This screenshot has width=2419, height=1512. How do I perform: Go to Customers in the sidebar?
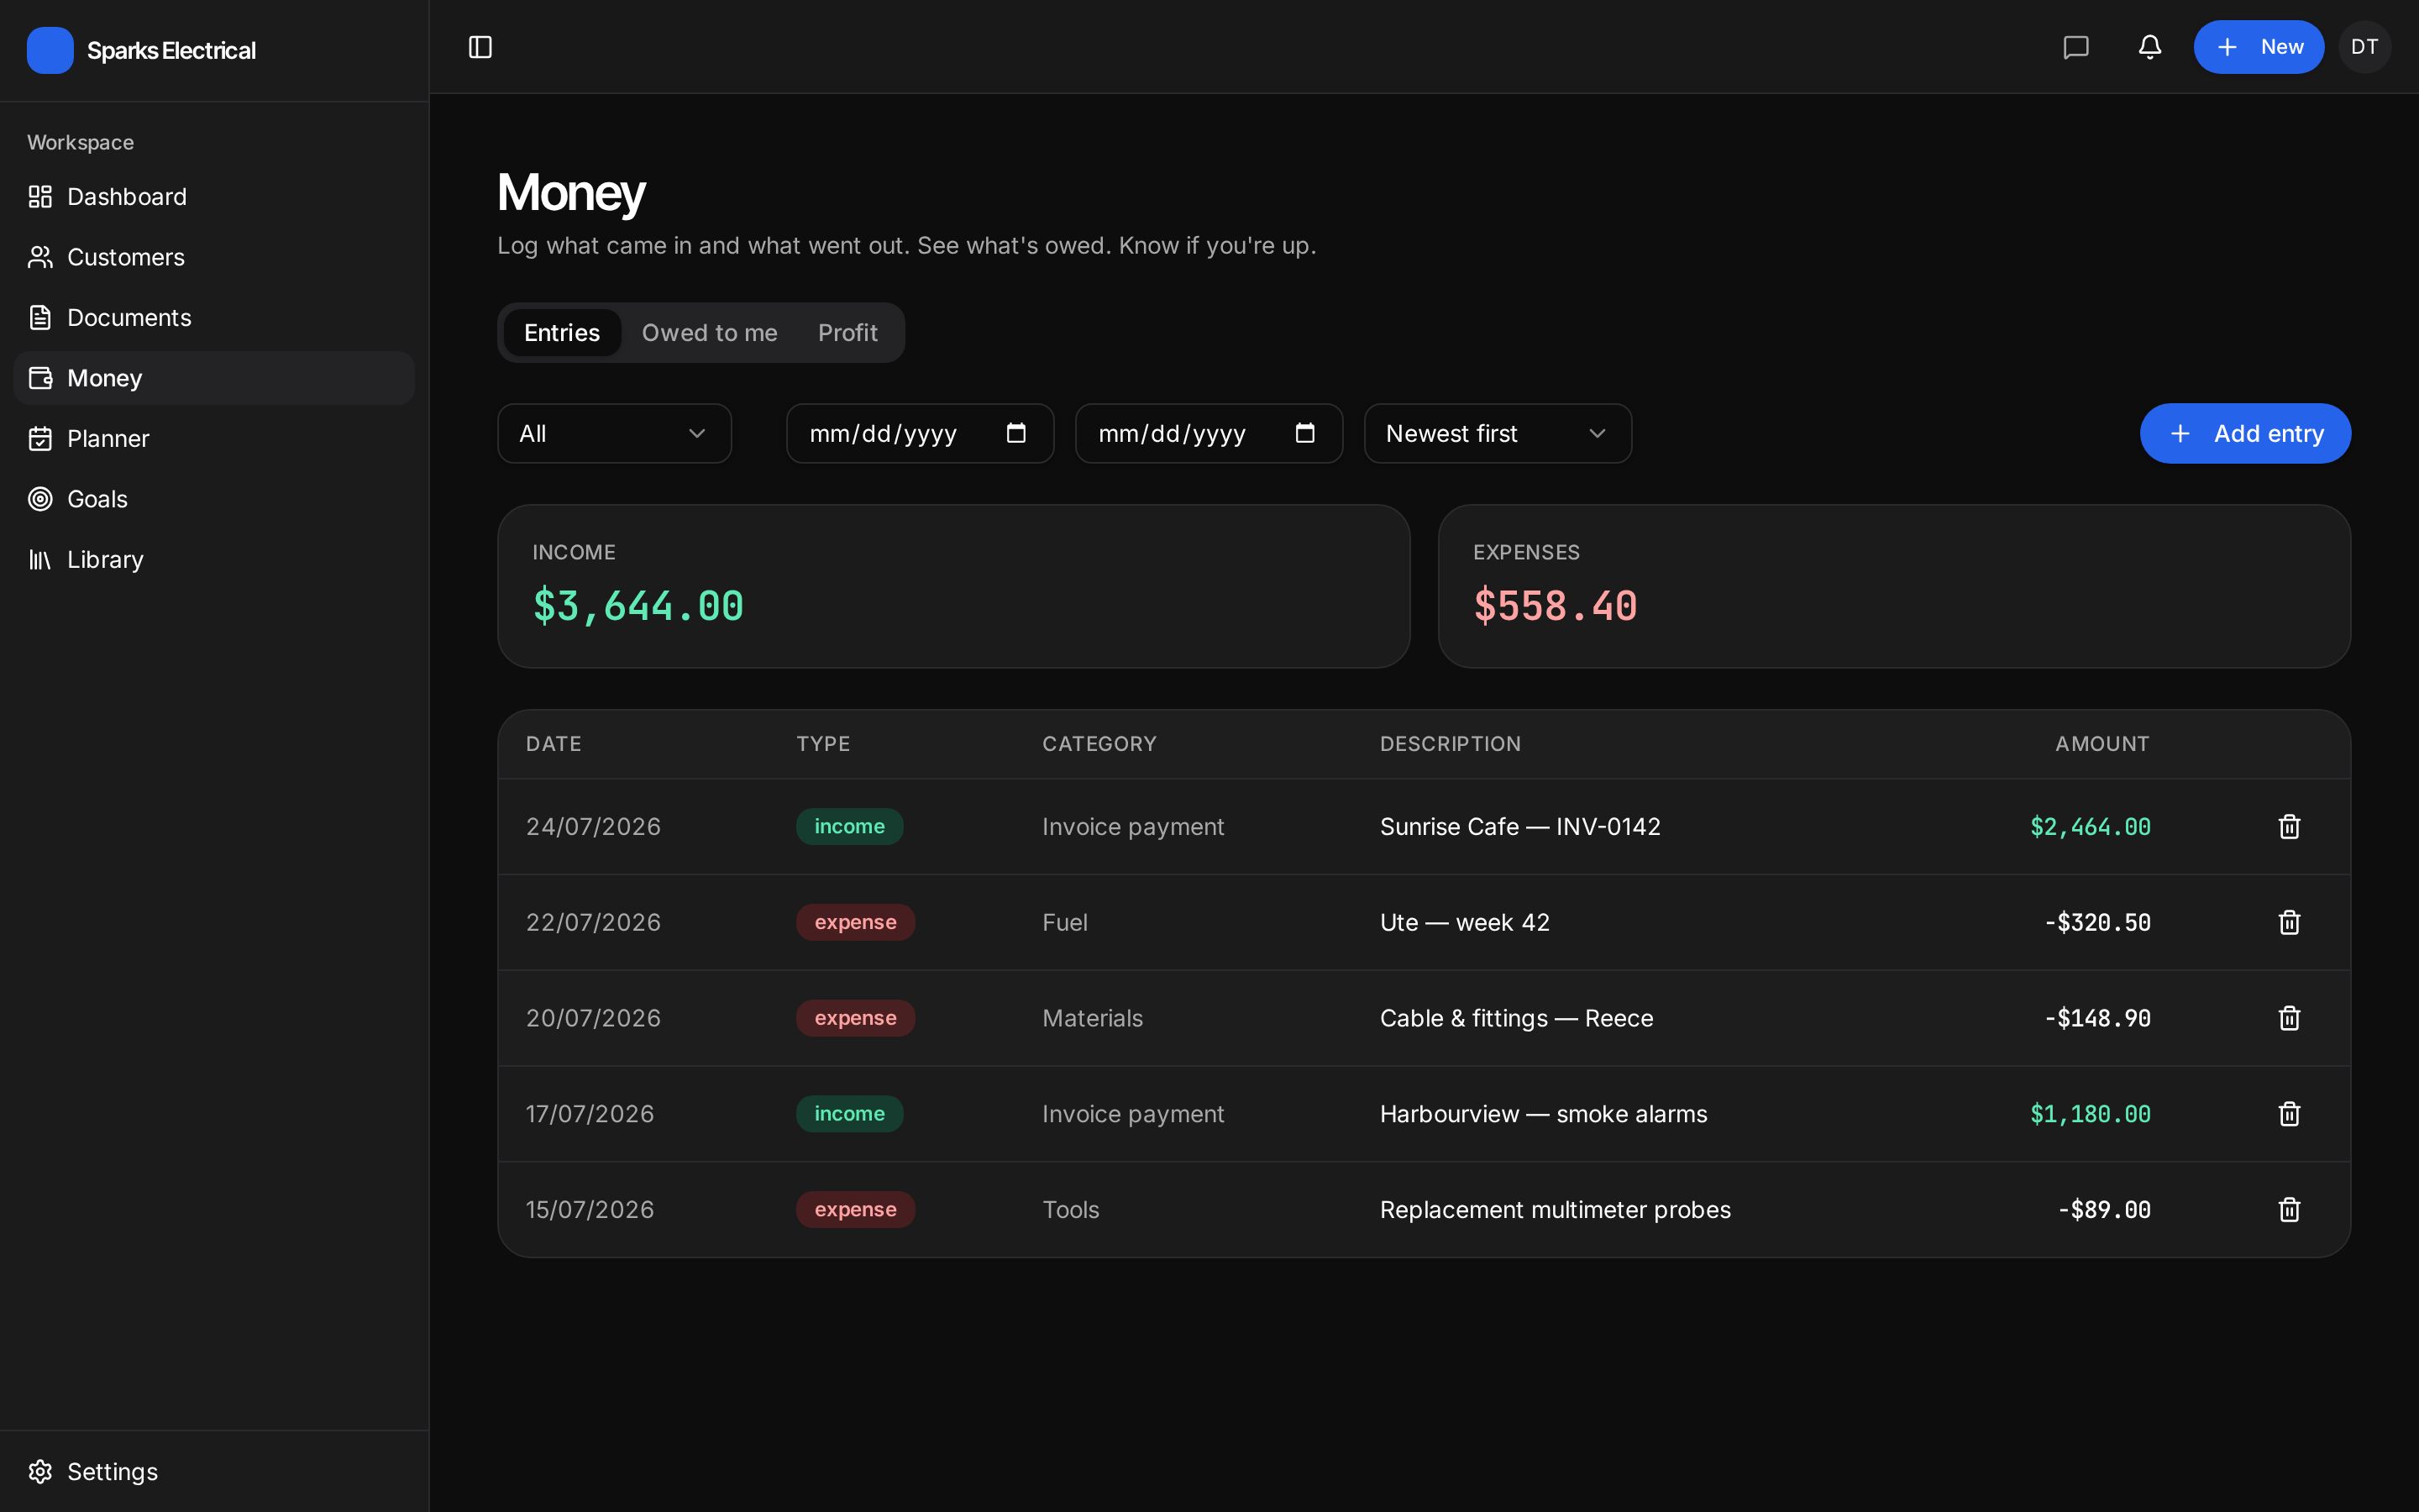tap(214, 257)
